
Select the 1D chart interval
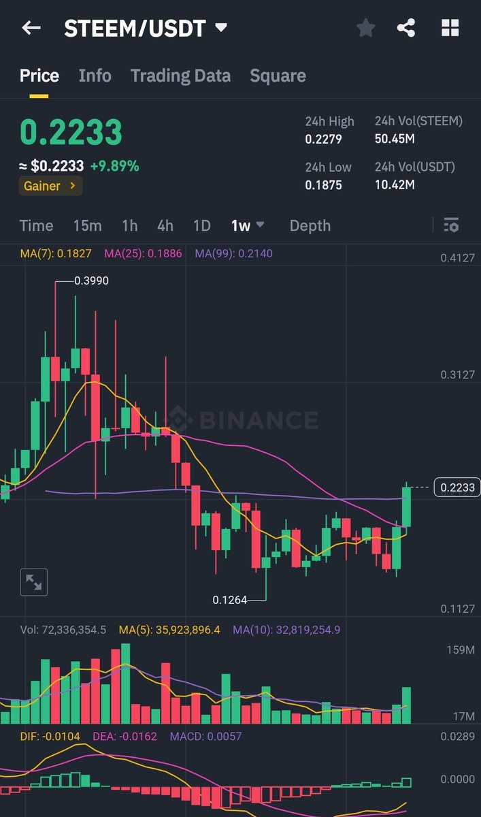click(201, 225)
